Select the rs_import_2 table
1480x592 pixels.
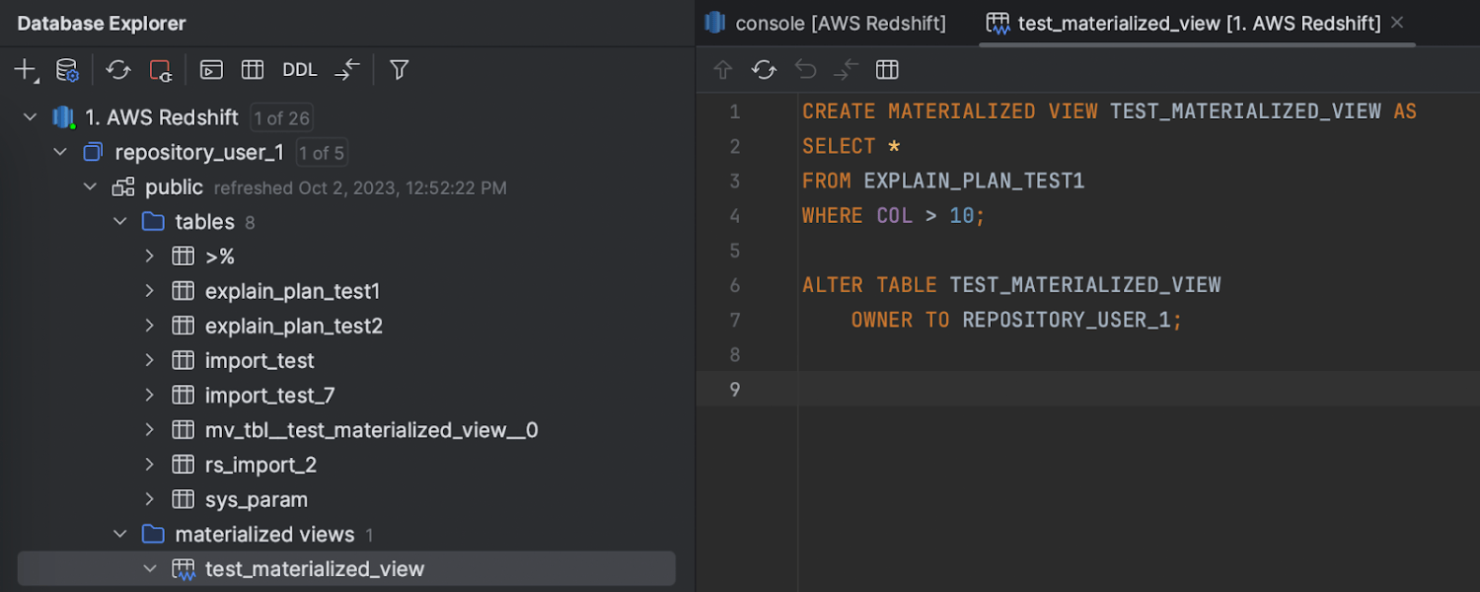pyautogui.click(x=260, y=465)
